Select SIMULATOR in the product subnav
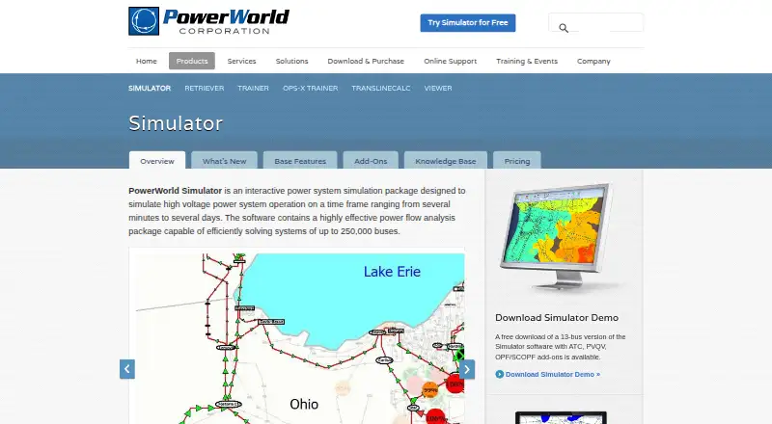Viewport: 772px width, 424px height. pyautogui.click(x=150, y=88)
